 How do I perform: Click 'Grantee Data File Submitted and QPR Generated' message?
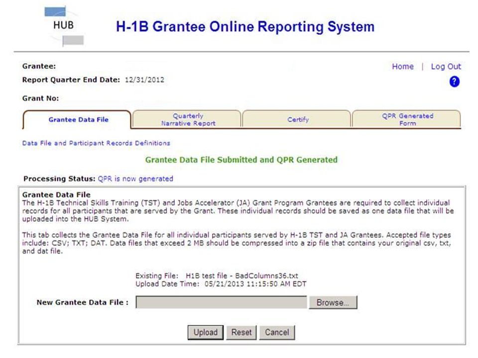click(241, 160)
